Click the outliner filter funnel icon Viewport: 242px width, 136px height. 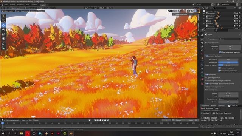coord(235,8)
